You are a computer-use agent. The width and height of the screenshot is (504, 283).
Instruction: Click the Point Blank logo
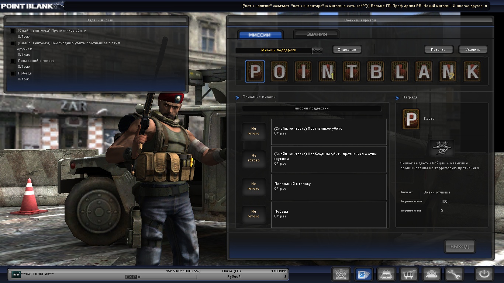32,6
